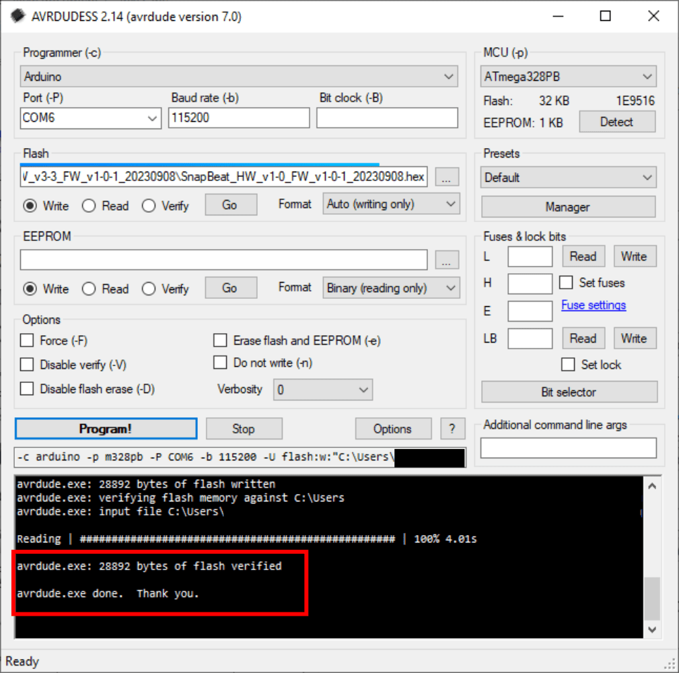679x673 pixels.
Task: Open Flash Format dropdown Auto (writing only)
Action: (x=391, y=204)
